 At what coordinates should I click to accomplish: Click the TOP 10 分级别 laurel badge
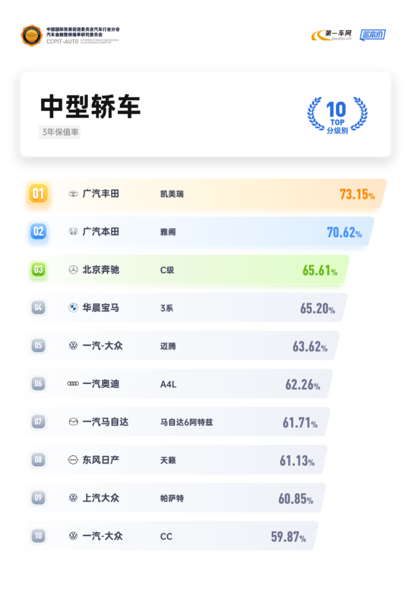coord(337,115)
